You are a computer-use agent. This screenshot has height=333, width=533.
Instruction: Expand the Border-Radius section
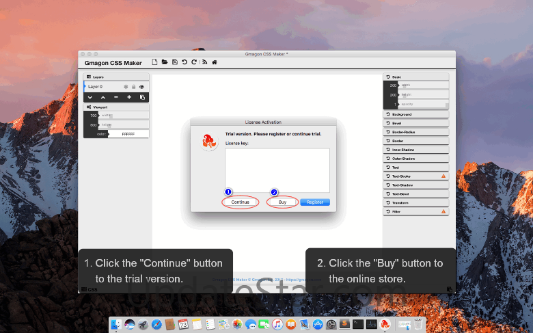(415, 132)
